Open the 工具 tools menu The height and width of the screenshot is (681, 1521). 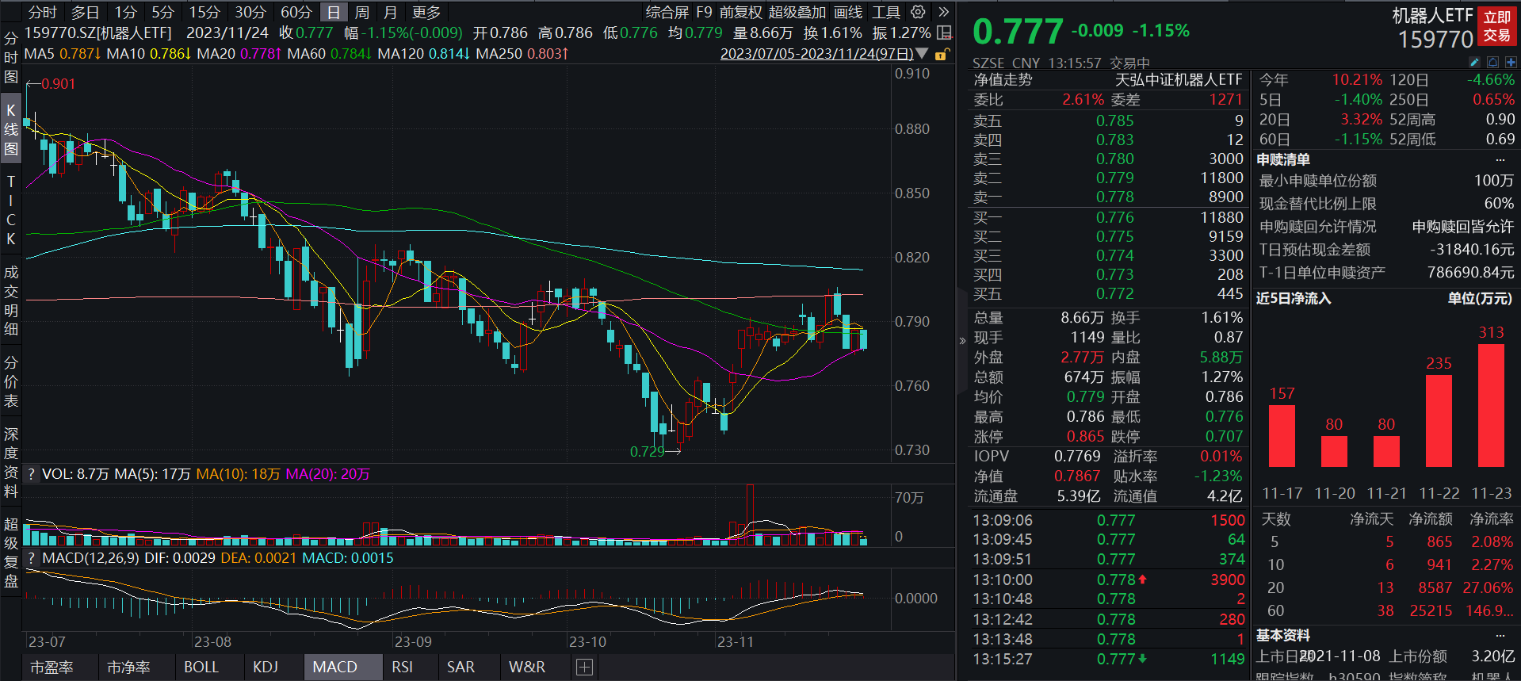(x=886, y=12)
